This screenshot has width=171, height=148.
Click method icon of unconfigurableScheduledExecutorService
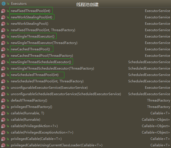click(3, 94)
